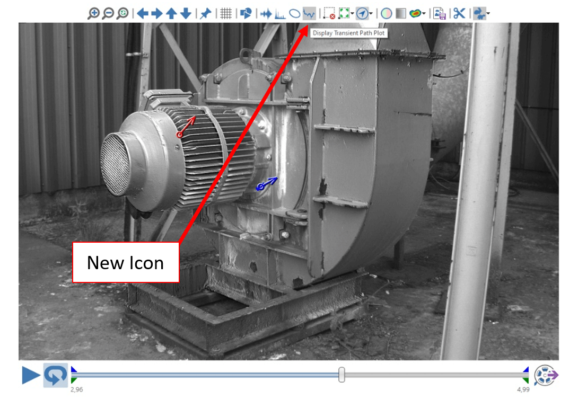Viewport: 578px width, 399px height.
Task: Open dropdown next to green region icon
Action: pyautogui.click(x=353, y=14)
